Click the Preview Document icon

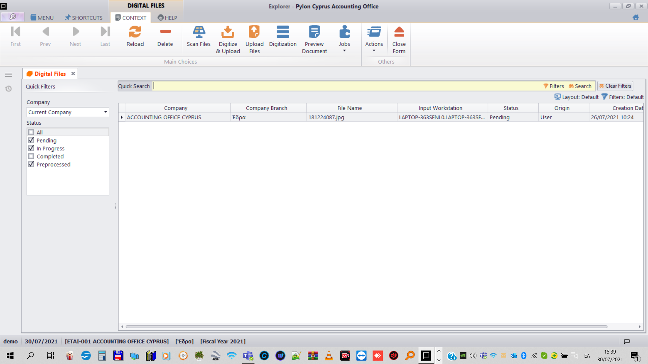[x=314, y=32]
